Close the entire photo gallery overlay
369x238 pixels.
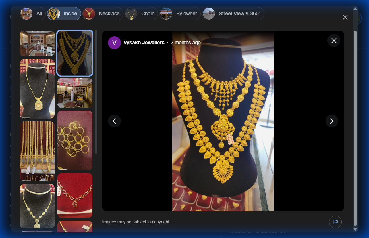click(345, 17)
